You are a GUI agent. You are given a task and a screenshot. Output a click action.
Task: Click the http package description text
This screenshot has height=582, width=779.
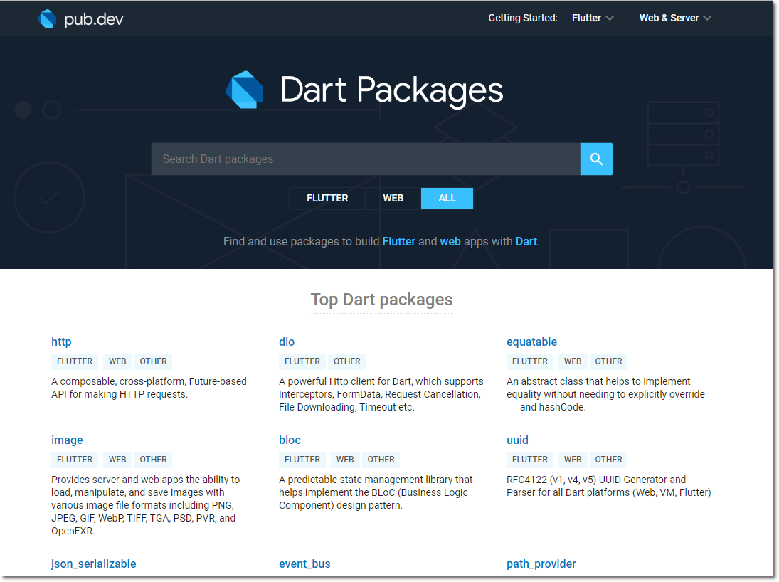[x=149, y=388]
